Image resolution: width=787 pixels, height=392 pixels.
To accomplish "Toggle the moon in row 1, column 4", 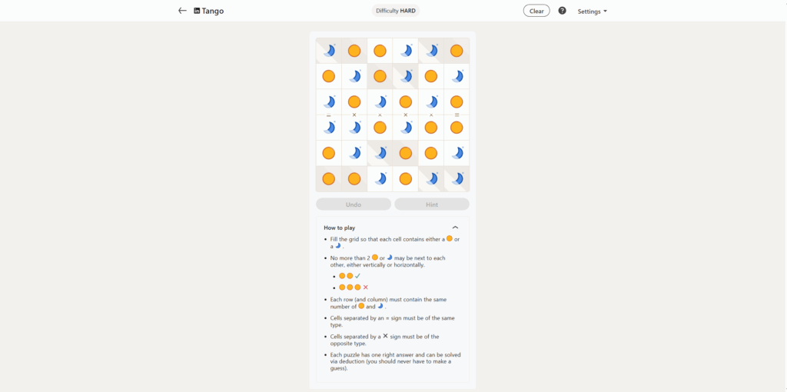I will 406,51.
